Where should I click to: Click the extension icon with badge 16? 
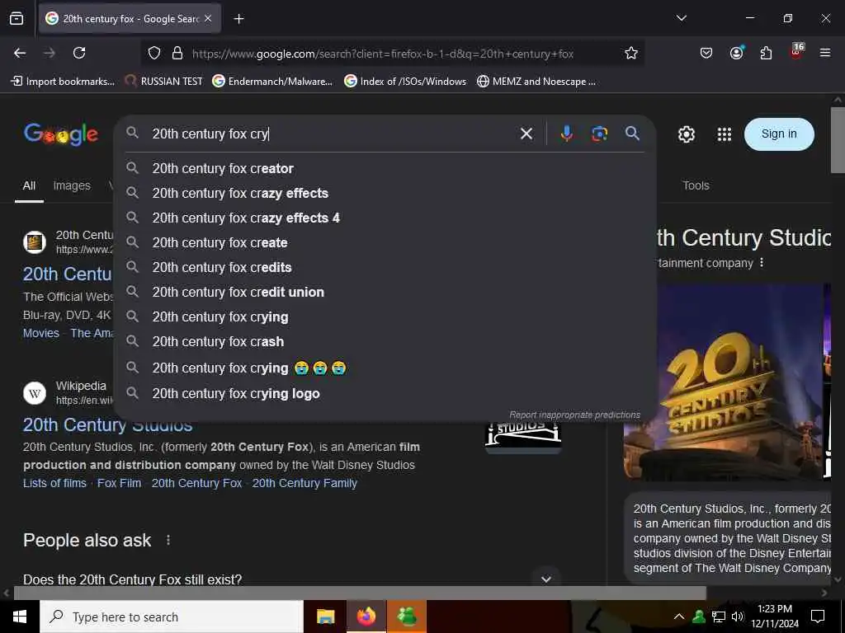(796, 52)
